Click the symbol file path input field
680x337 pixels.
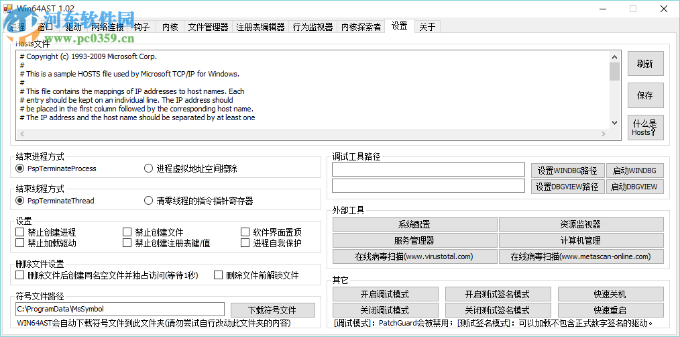tap(120, 309)
